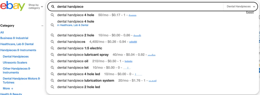
Task: Open Ultrasonic Scalers category
Action: [x=15, y=63]
